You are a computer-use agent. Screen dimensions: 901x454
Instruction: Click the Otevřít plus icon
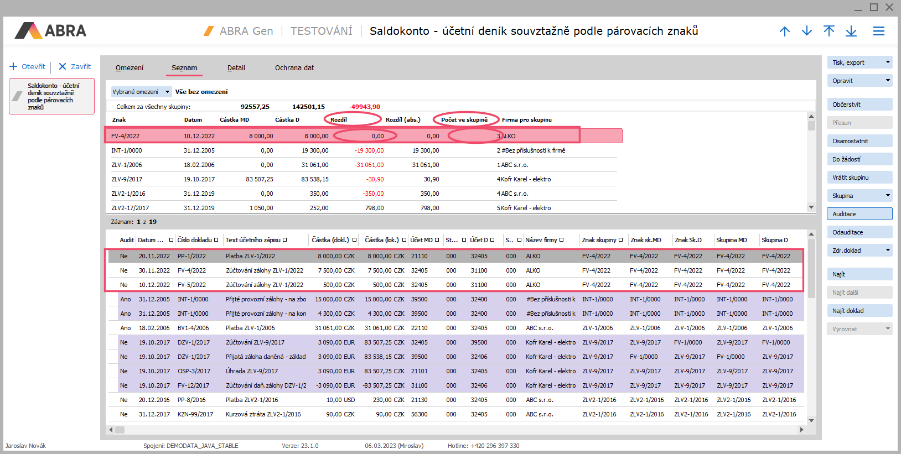tap(14, 66)
